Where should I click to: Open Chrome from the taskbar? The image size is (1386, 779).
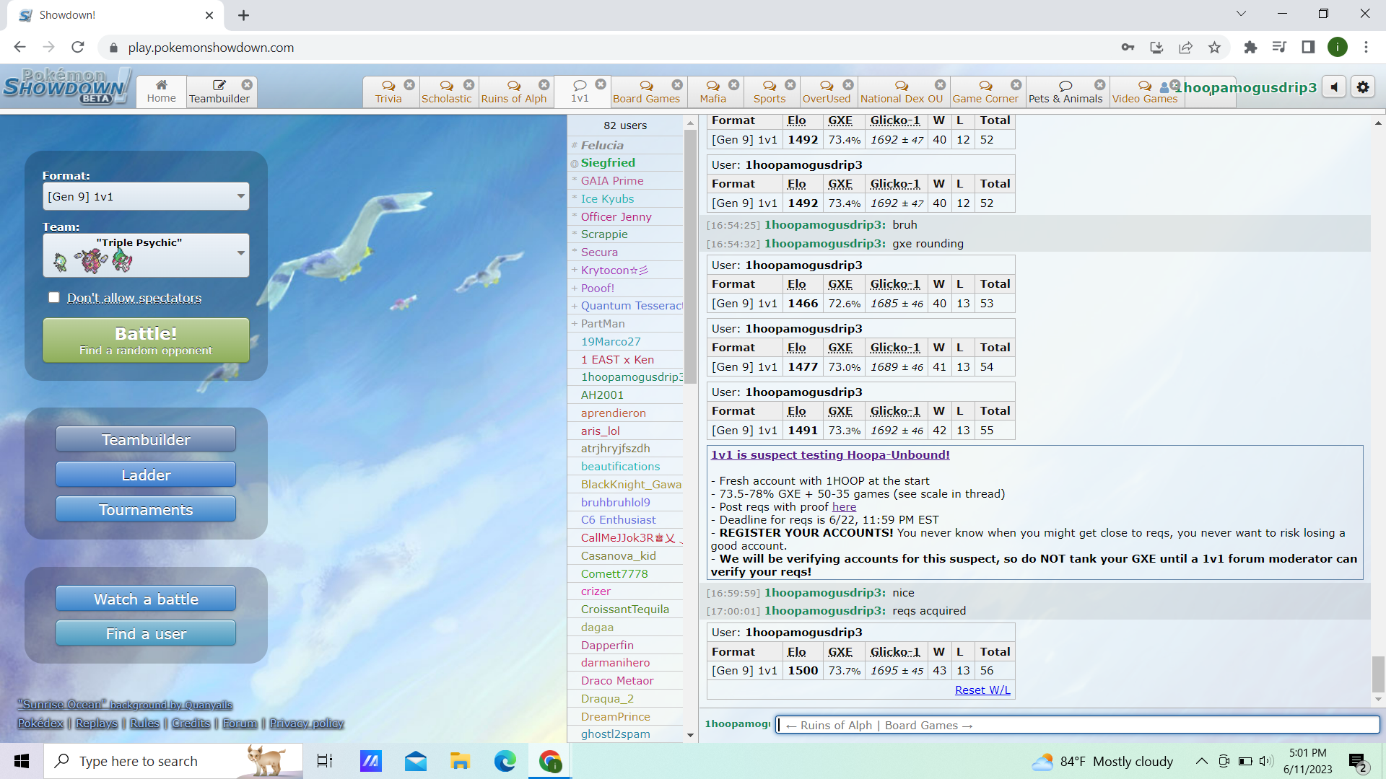[x=550, y=761]
